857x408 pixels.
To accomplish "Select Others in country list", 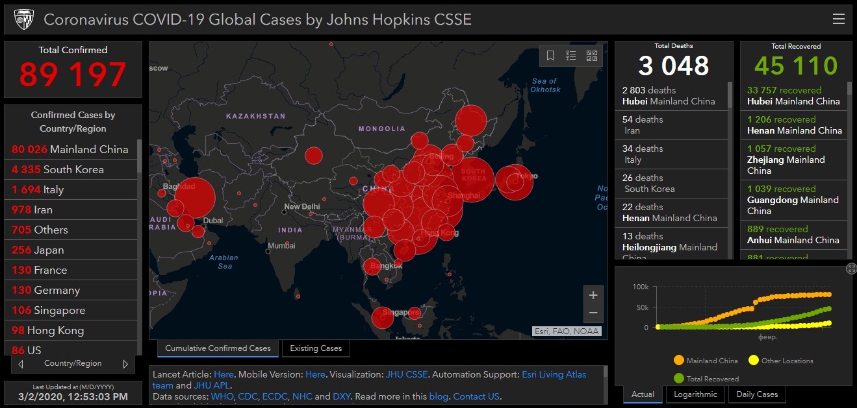I will [70, 230].
